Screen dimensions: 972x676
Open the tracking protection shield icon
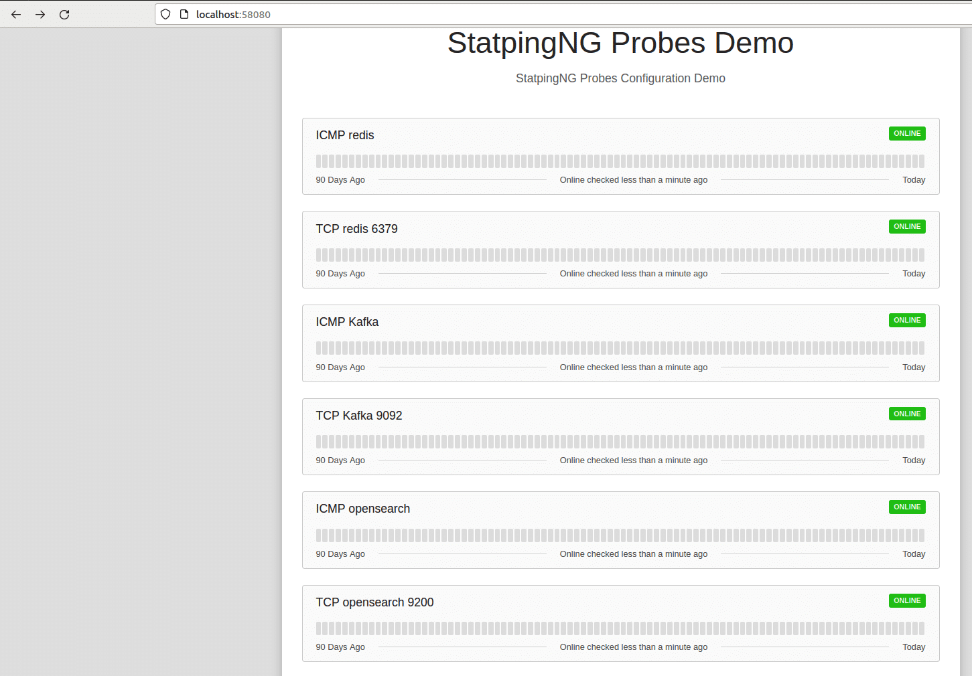(165, 14)
